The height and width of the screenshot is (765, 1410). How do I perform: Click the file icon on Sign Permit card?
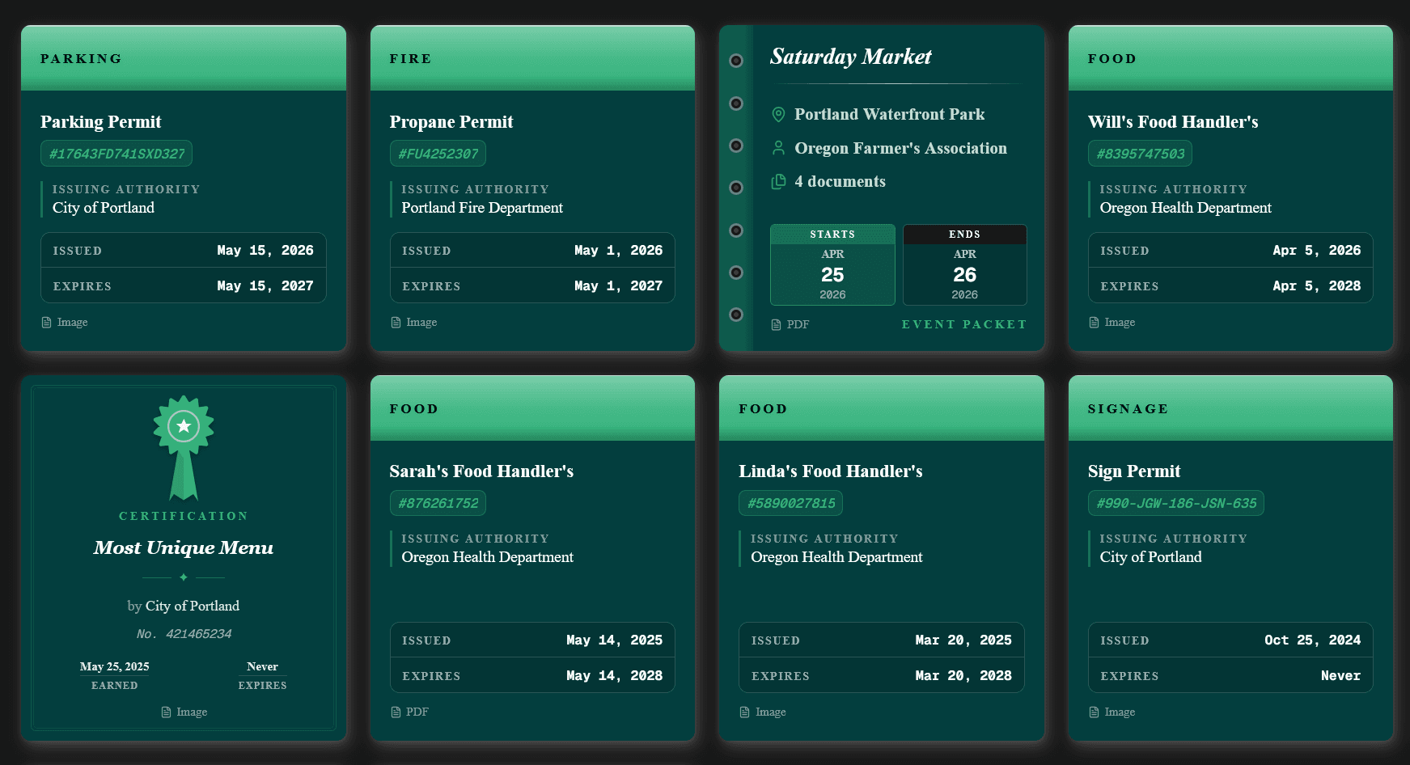click(1094, 712)
